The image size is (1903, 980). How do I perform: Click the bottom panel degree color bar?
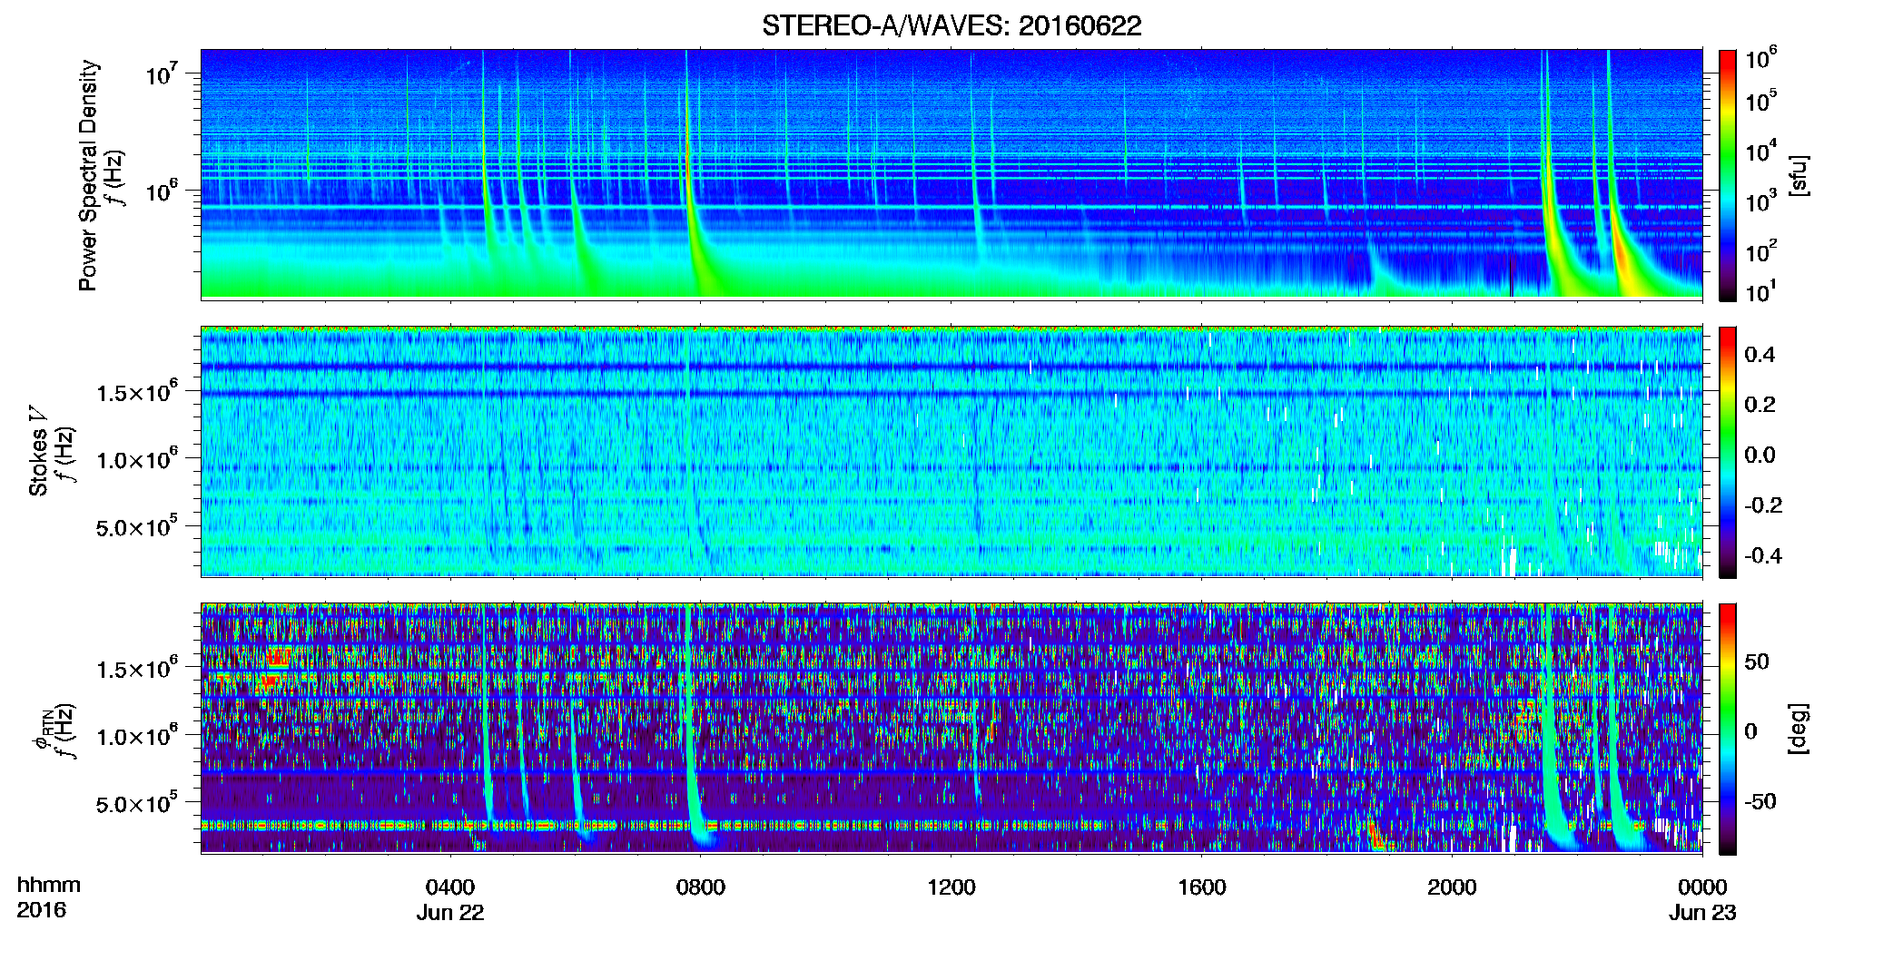1728,729
